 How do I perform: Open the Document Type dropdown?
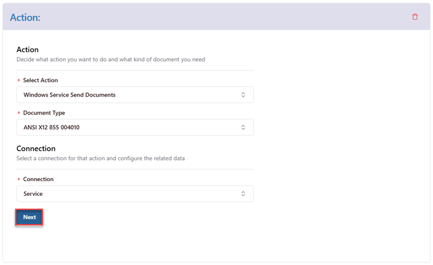coord(135,127)
